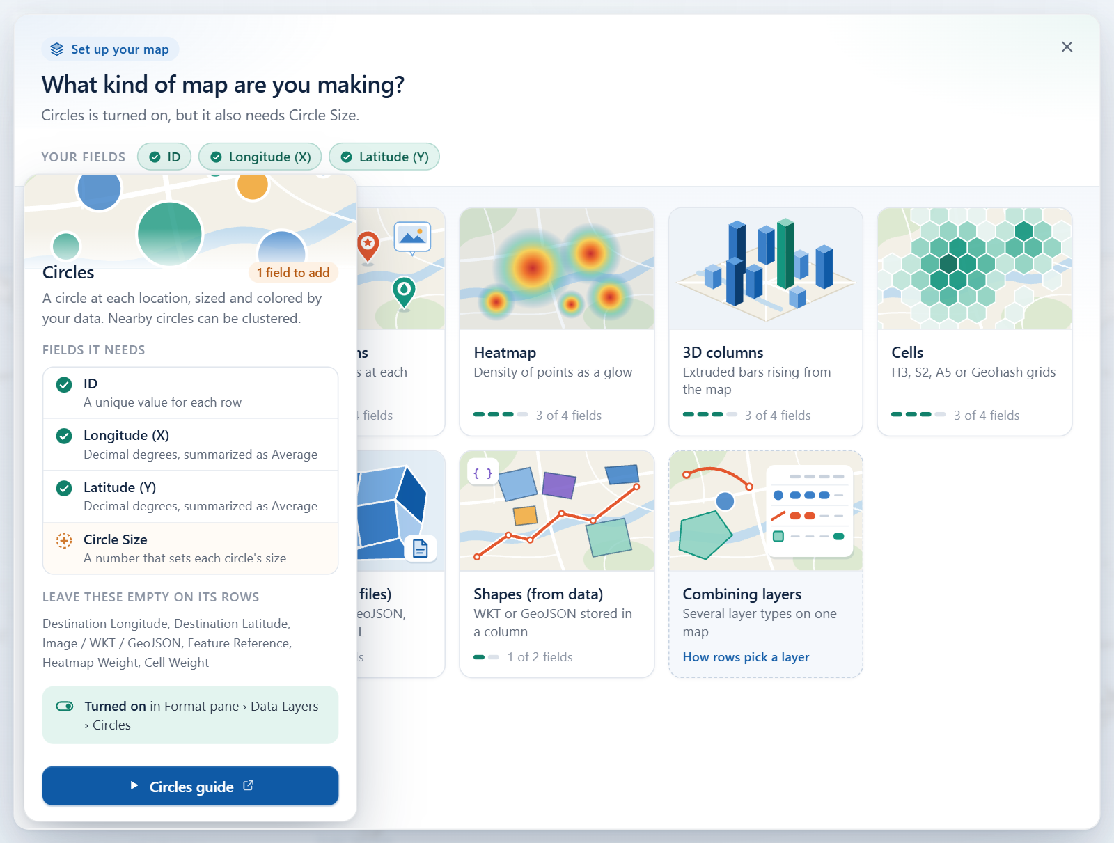
Task: Select the Circle Size field row
Action: [x=191, y=549]
